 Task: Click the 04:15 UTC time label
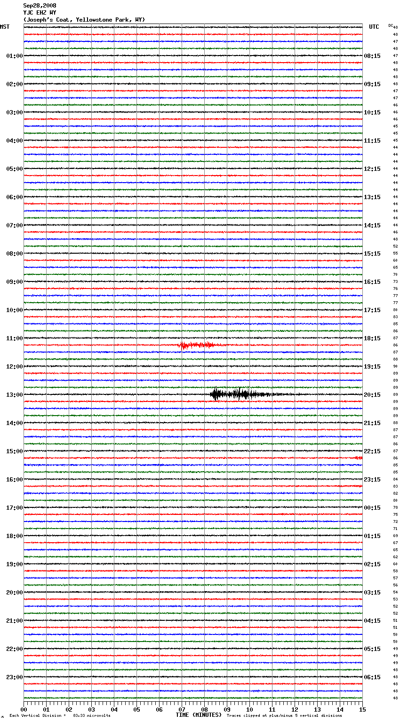(x=372, y=621)
